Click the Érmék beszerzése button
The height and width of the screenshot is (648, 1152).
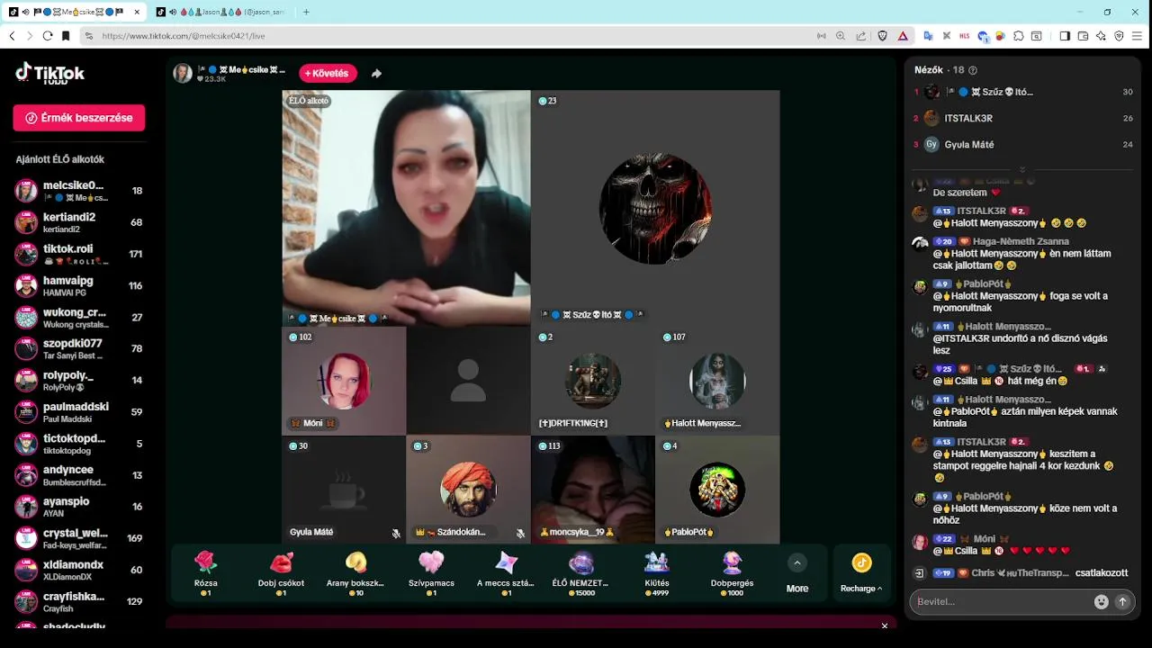click(79, 118)
